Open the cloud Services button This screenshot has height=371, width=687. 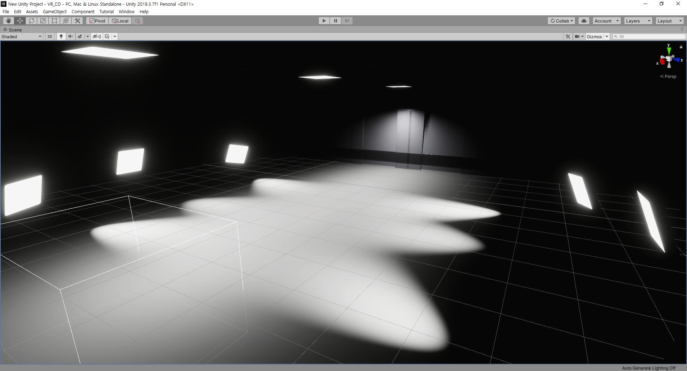tap(584, 21)
